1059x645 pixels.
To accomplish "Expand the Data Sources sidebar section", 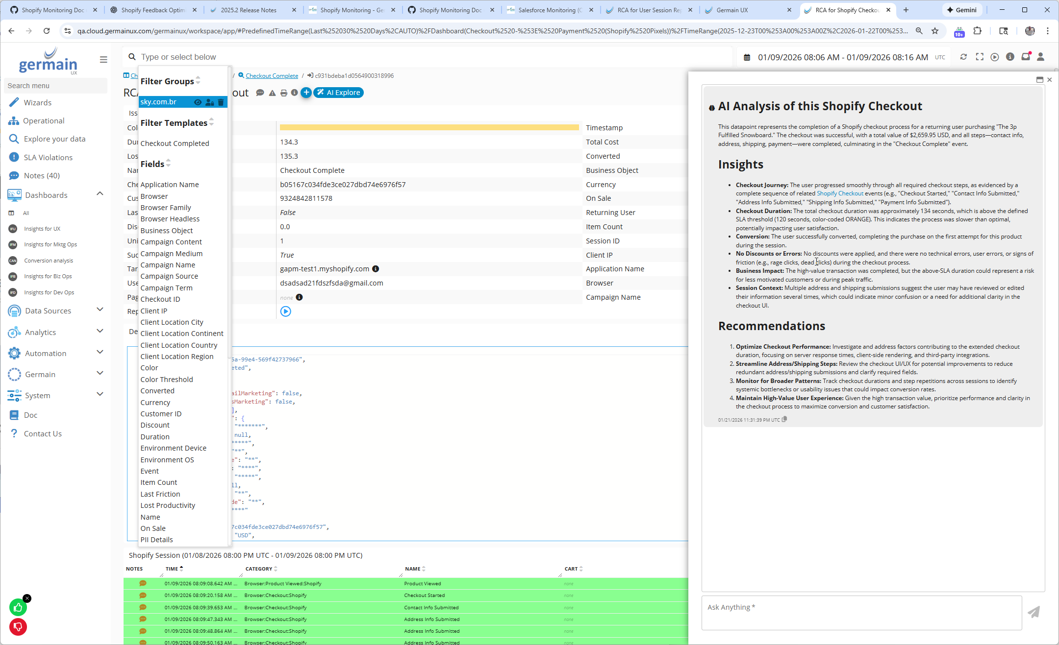I will (x=100, y=310).
